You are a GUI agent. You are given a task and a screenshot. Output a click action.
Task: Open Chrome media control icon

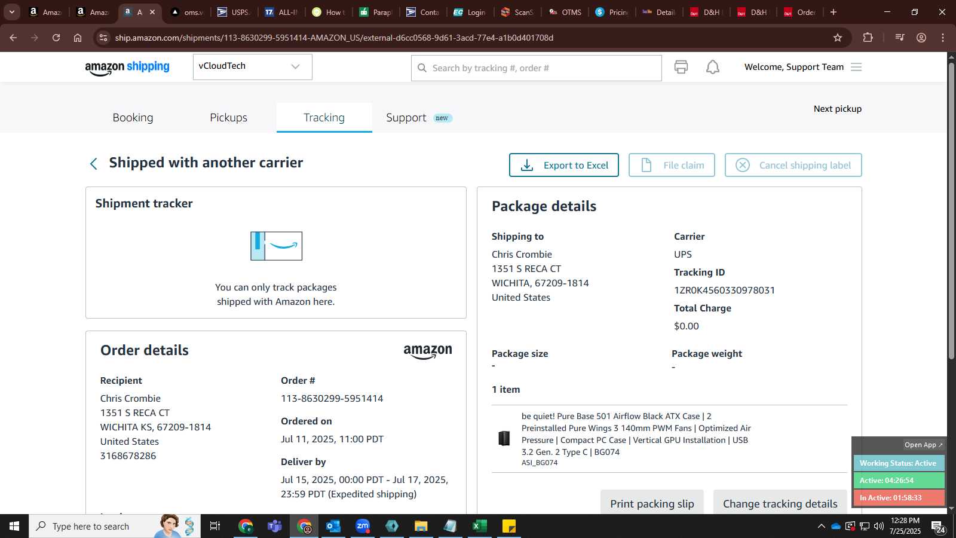click(x=900, y=38)
